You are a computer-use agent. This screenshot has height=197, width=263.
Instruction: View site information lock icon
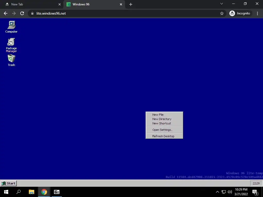32,13
